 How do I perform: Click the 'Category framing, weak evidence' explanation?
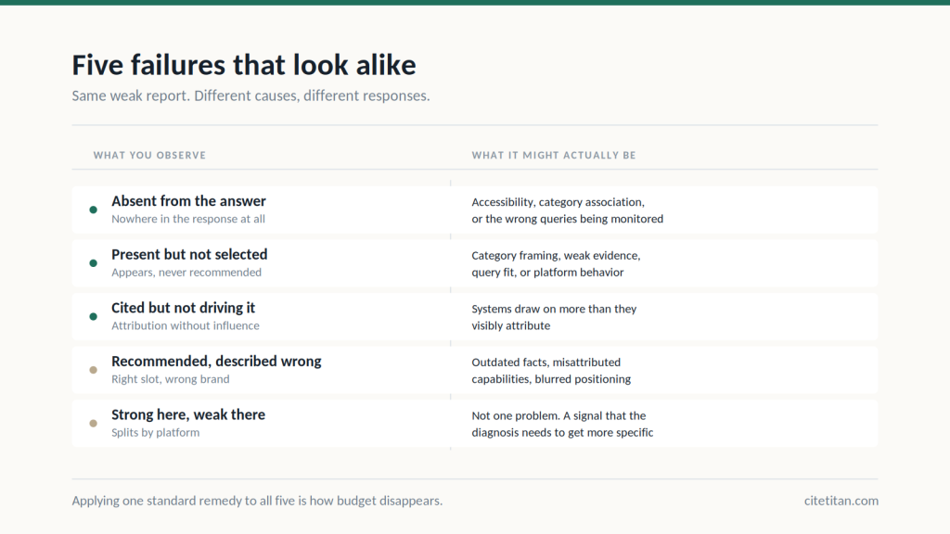click(557, 263)
